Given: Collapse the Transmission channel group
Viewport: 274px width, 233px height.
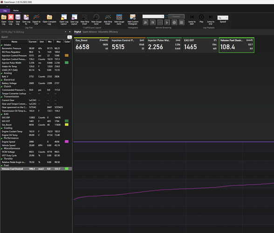Looking at the screenshot, I should 1,96.
